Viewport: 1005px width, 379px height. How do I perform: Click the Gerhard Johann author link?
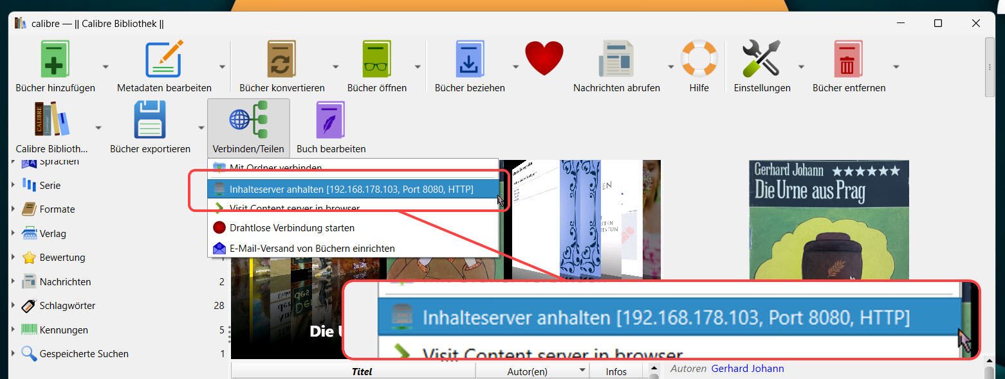click(747, 369)
